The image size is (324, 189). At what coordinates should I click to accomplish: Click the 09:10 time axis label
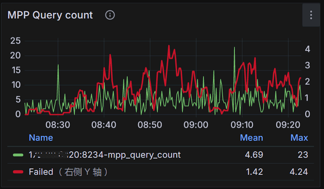click(x=242, y=125)
